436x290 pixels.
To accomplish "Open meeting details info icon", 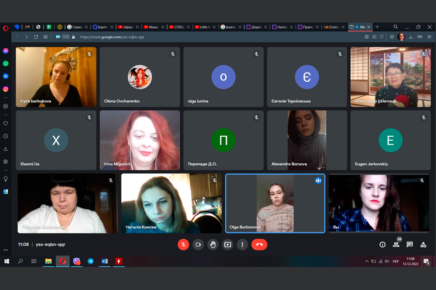I will pyautogui.click(x=382, y=245).
